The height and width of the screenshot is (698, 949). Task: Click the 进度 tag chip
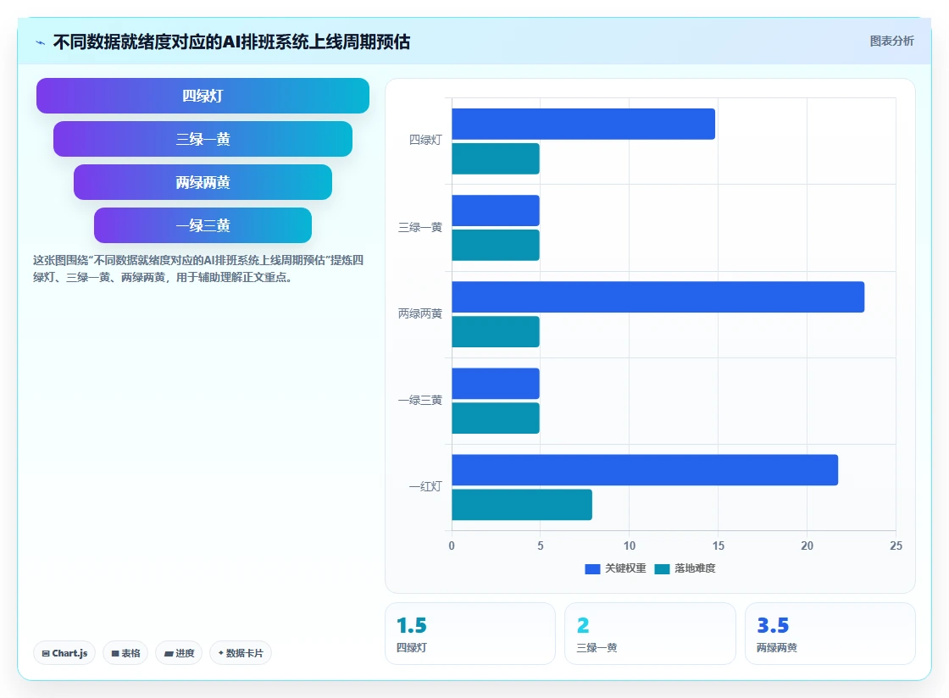pyautogui.click(x=179, y=653)
